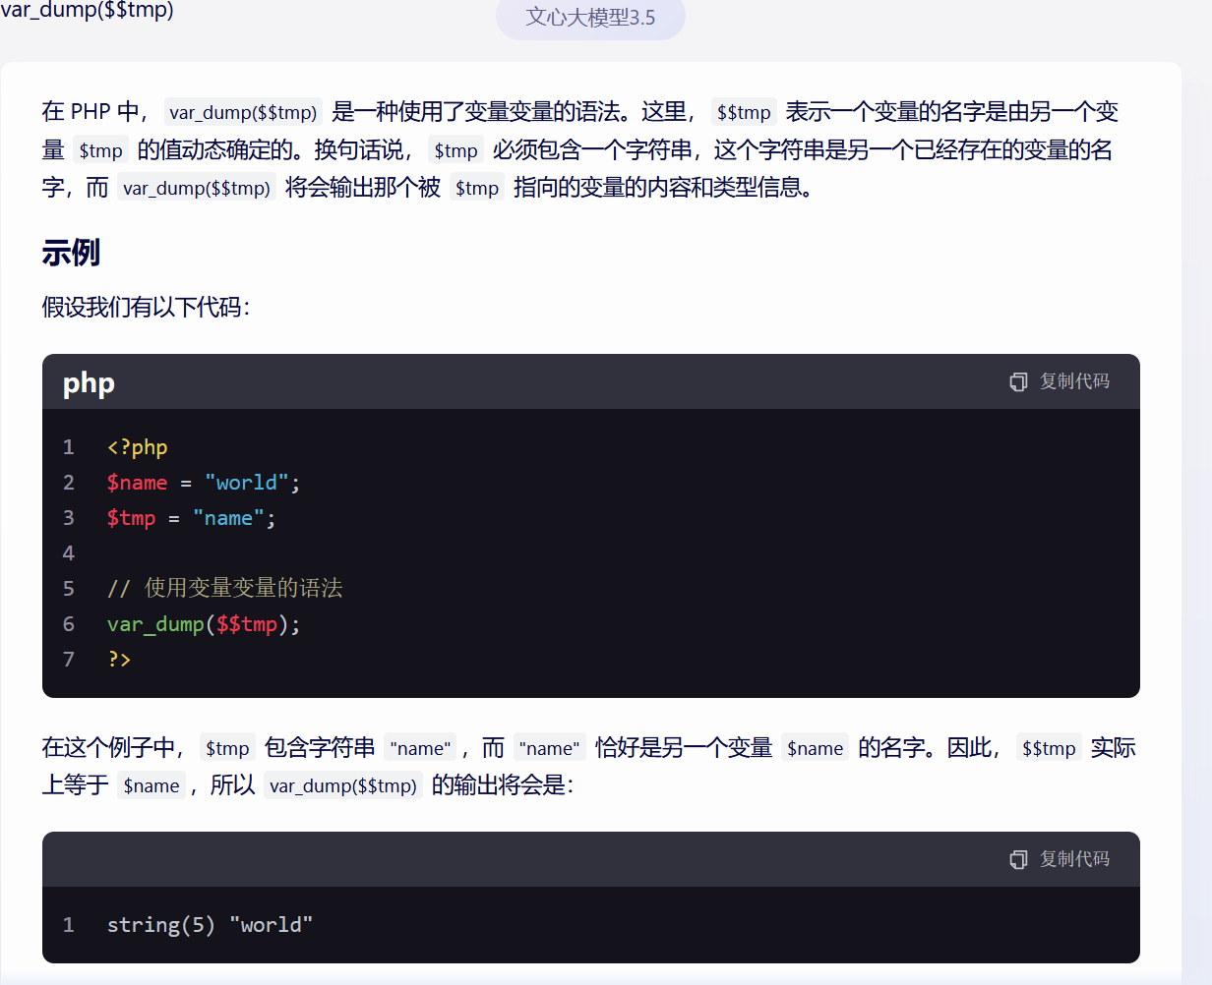
Task: Click the 文心大模型3.5 model badge
Action: click(590, 18)
